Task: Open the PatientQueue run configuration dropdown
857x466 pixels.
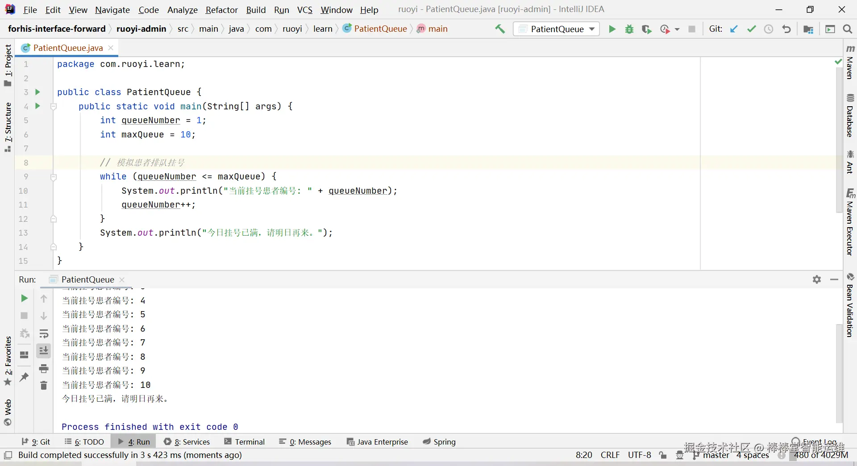Action: coord(556,29)
